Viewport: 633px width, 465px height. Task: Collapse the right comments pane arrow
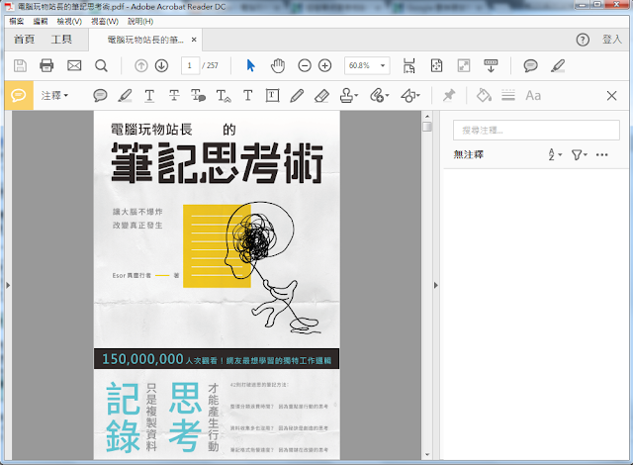(x=436, y=285)
